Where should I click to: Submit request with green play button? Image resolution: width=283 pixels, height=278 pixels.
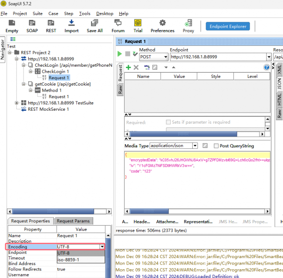pos(119,54)
